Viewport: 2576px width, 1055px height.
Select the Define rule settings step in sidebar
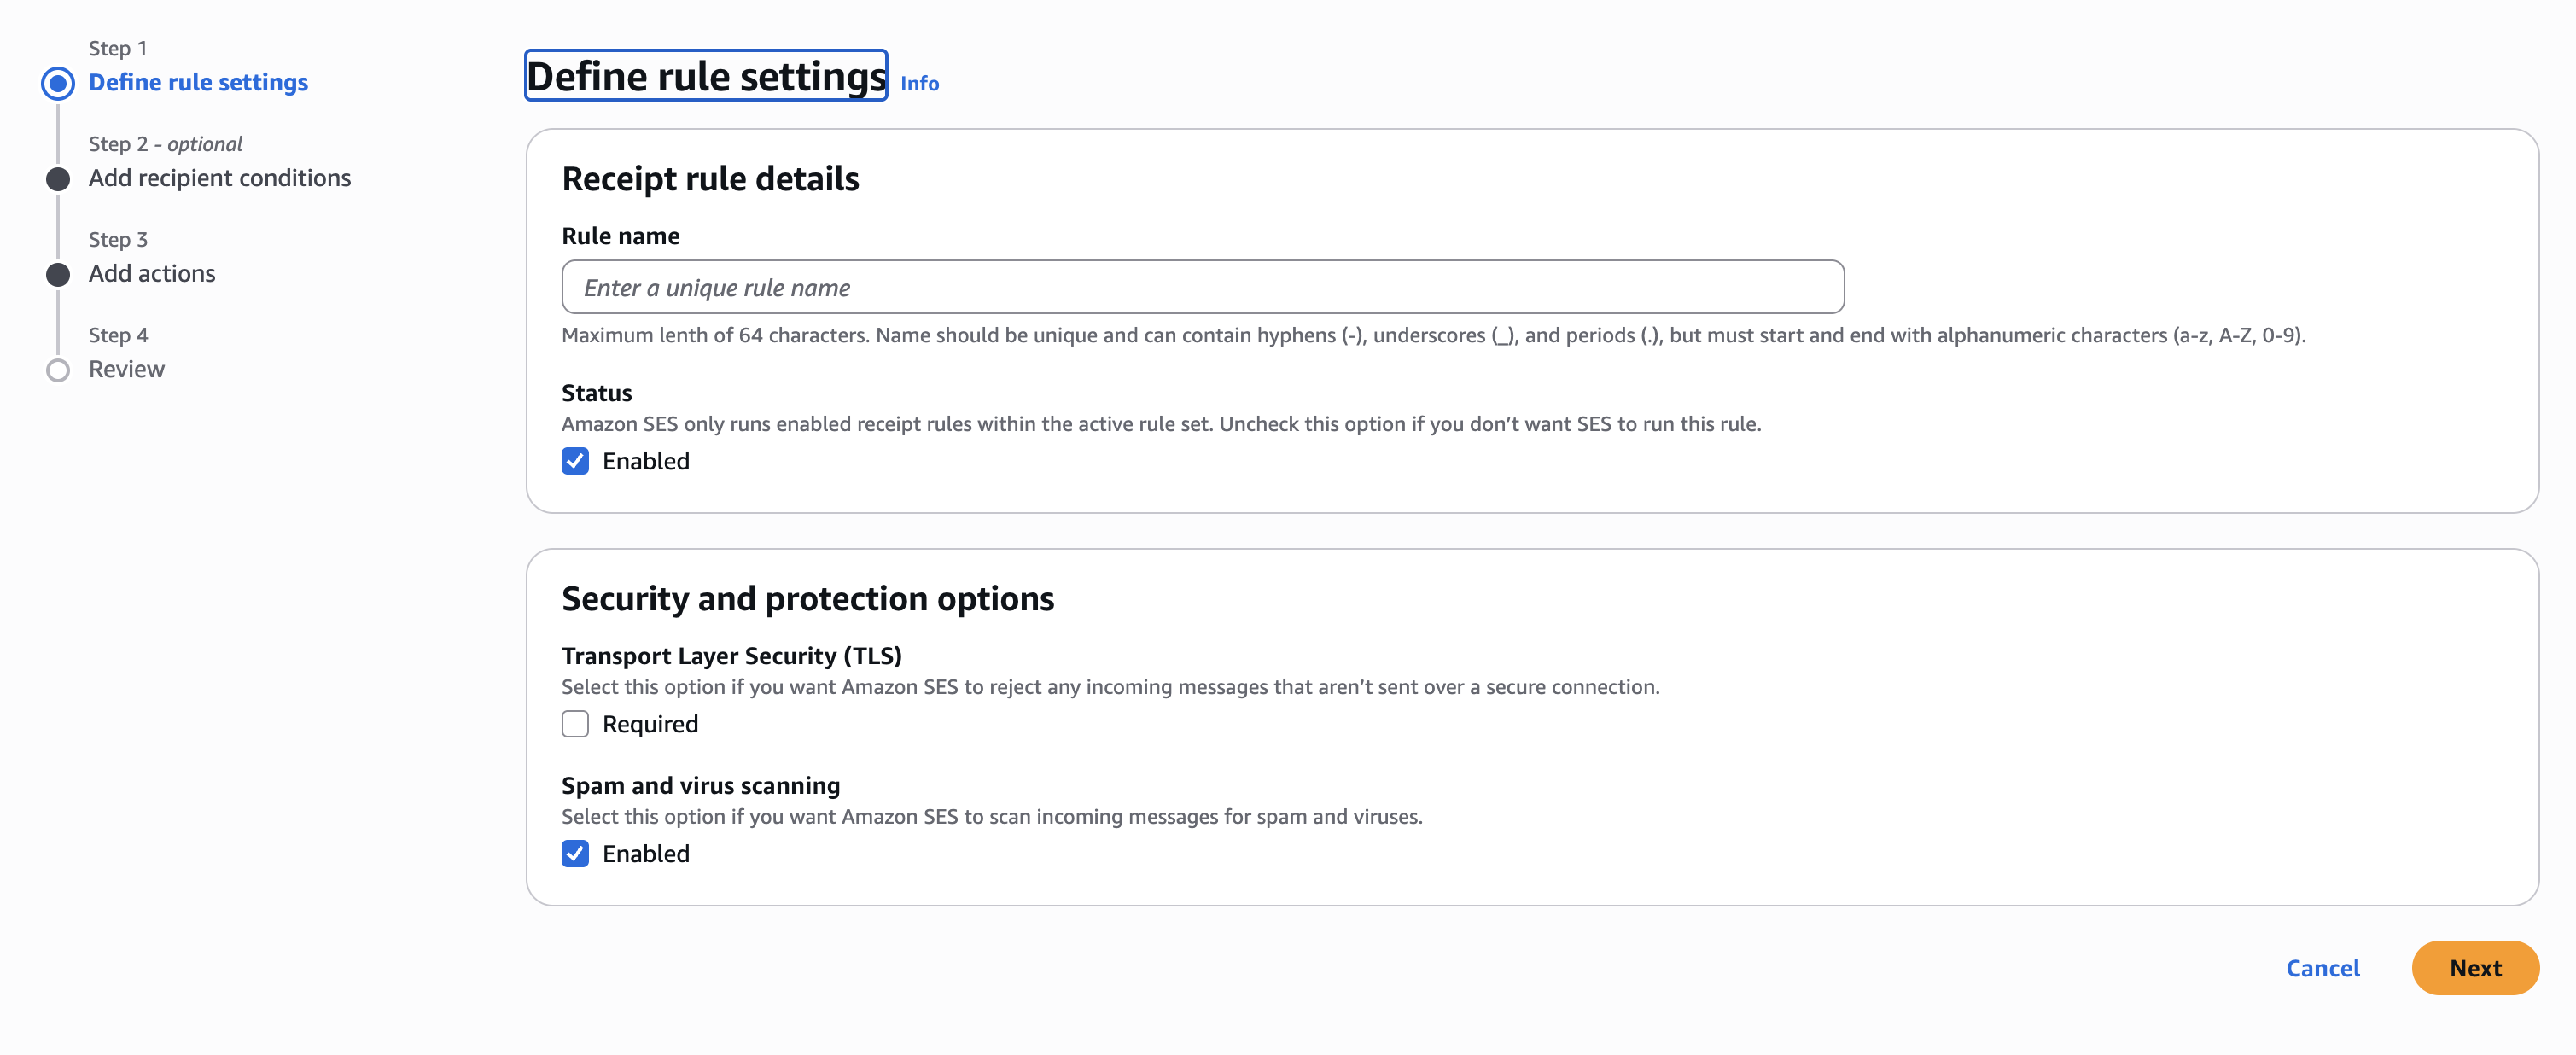click(x=198, y=82)
